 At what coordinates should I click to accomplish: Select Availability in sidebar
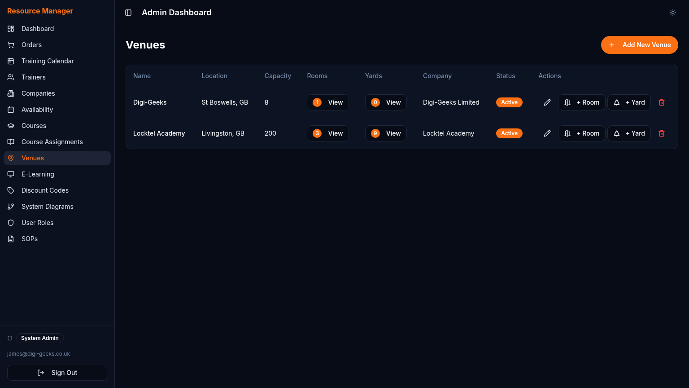(57, 110)
